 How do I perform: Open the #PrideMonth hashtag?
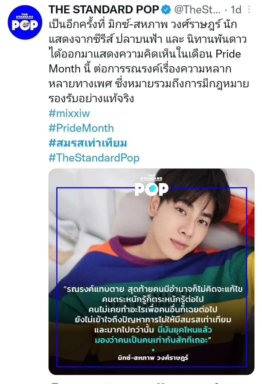81,128
